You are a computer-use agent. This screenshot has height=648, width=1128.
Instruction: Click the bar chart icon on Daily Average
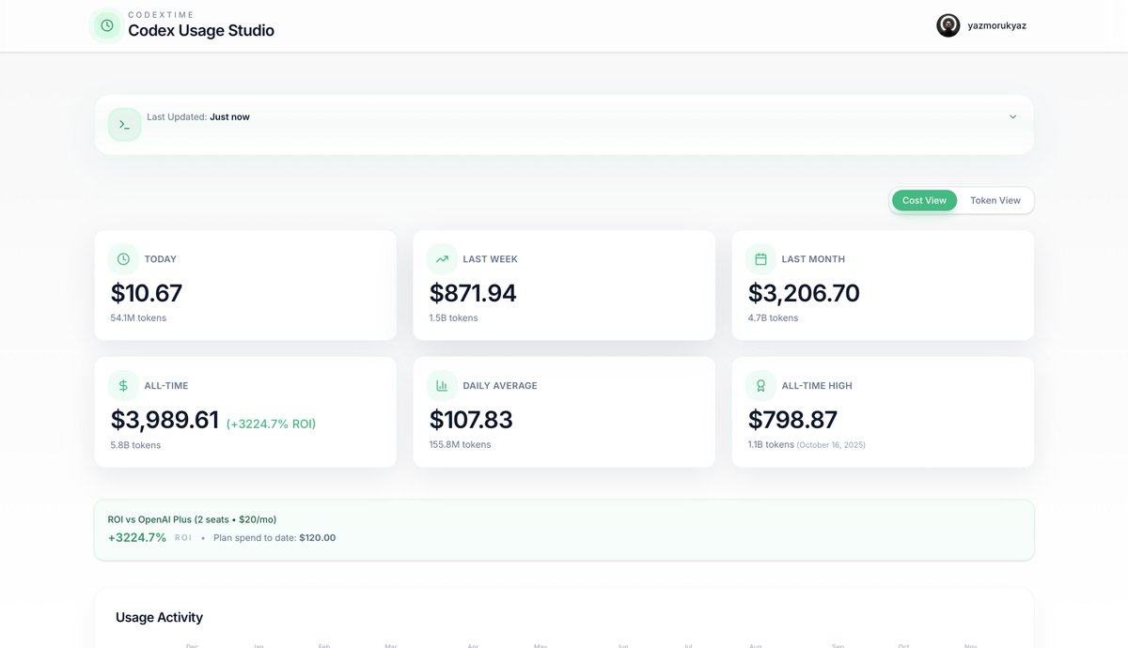(x=442, y=386)
